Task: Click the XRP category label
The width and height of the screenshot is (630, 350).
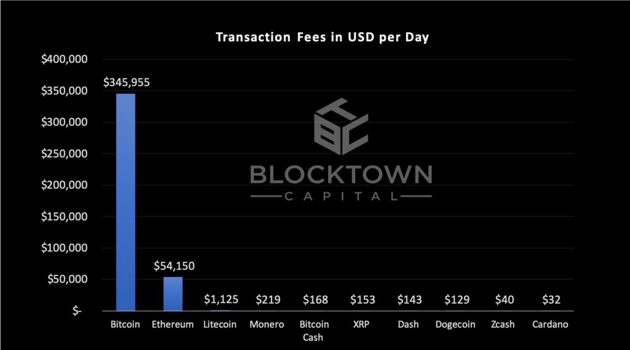Action: tap(362, 324)
